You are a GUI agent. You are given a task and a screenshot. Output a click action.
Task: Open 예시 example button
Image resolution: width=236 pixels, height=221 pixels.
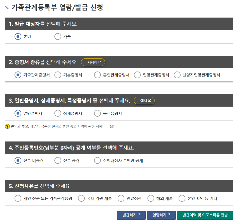pyautogui.click(x=144, y=101)
